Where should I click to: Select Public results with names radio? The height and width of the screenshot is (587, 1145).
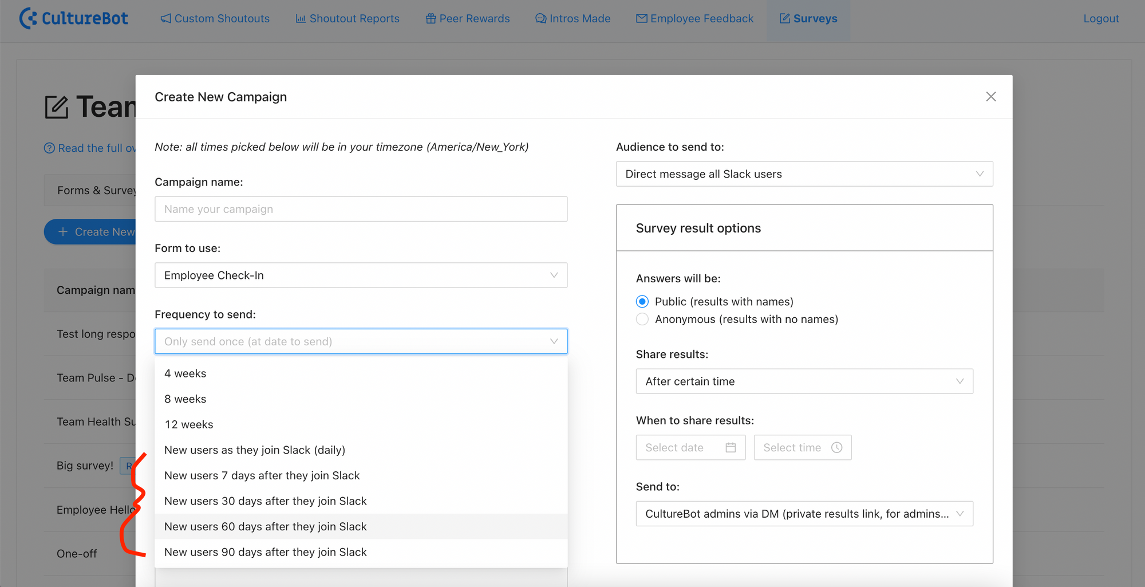[642, 302]
